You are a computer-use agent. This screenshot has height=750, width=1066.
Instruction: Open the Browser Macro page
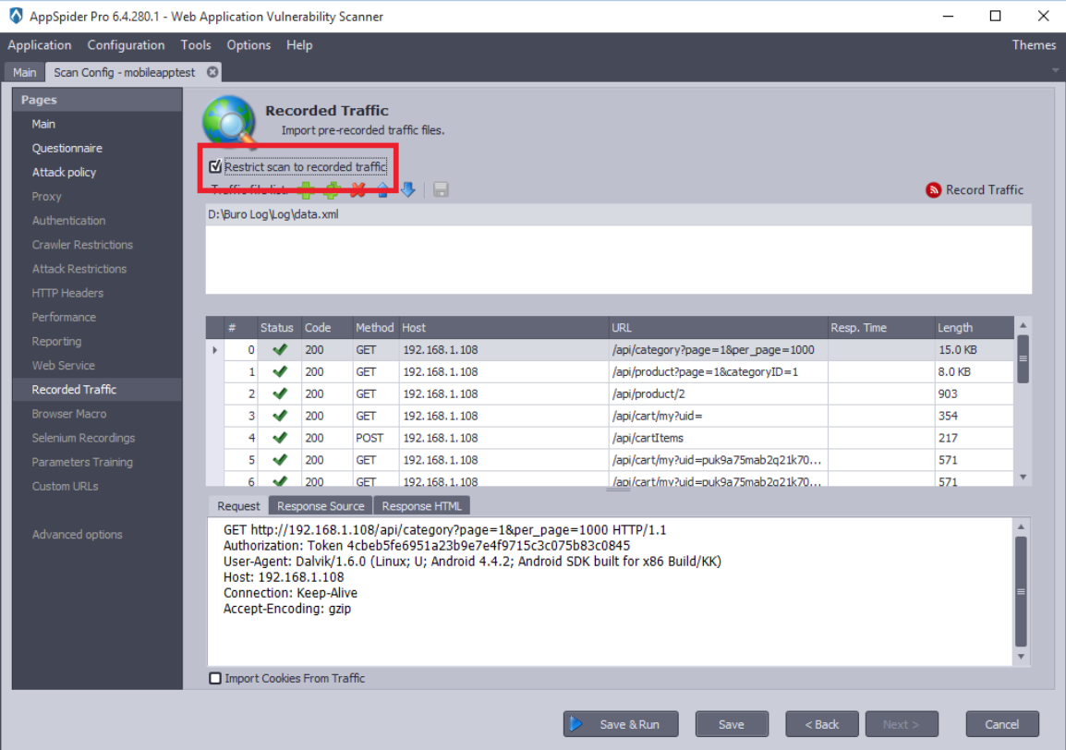click(69, 414)
